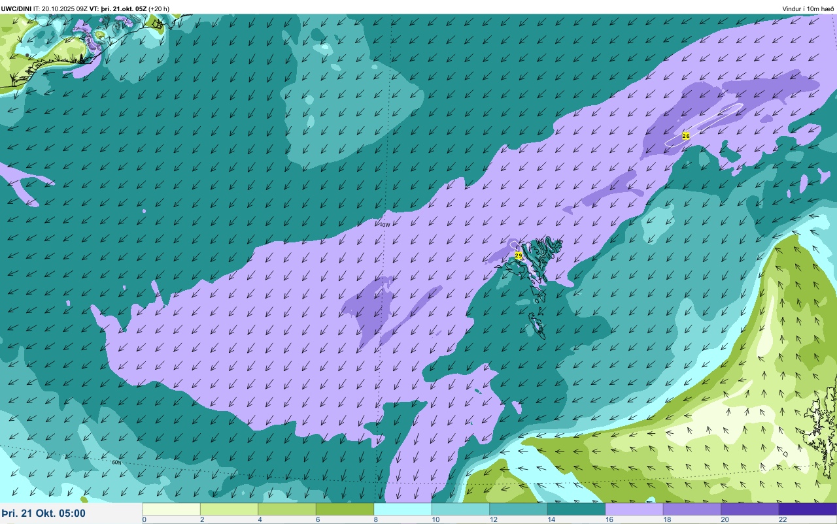Click the "IT: 20.10.2025 09Z" initialization time
Image resolution: width=837 pixels, height=524 pixels.
tap(61, 8)
